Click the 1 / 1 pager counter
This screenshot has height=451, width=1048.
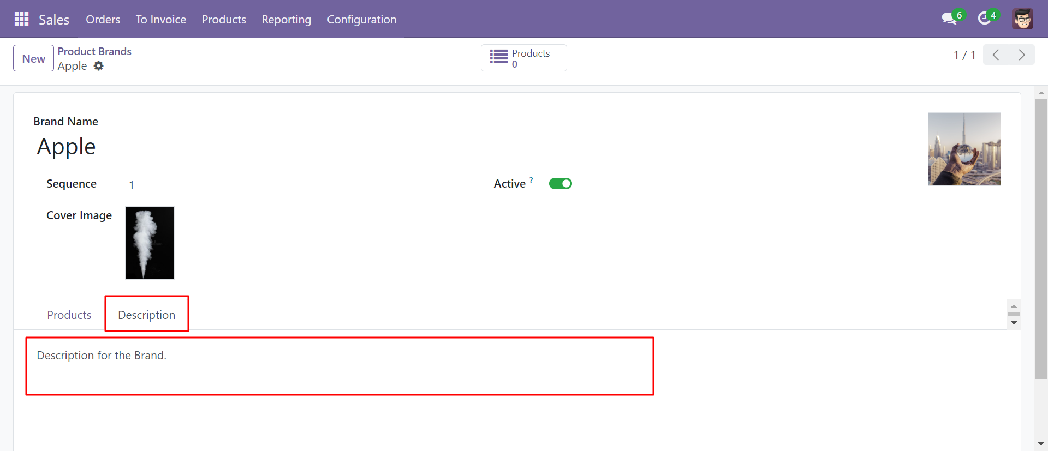click(x=964, y=55)
